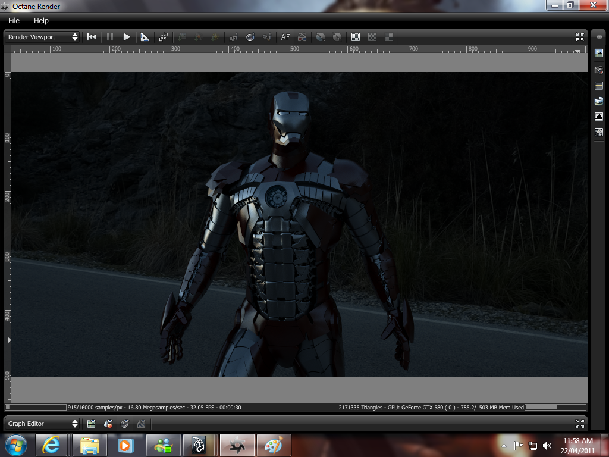Open the panorama environment settings in the sidebar
This screenshot has height=457, width=609.
point(599,101)
